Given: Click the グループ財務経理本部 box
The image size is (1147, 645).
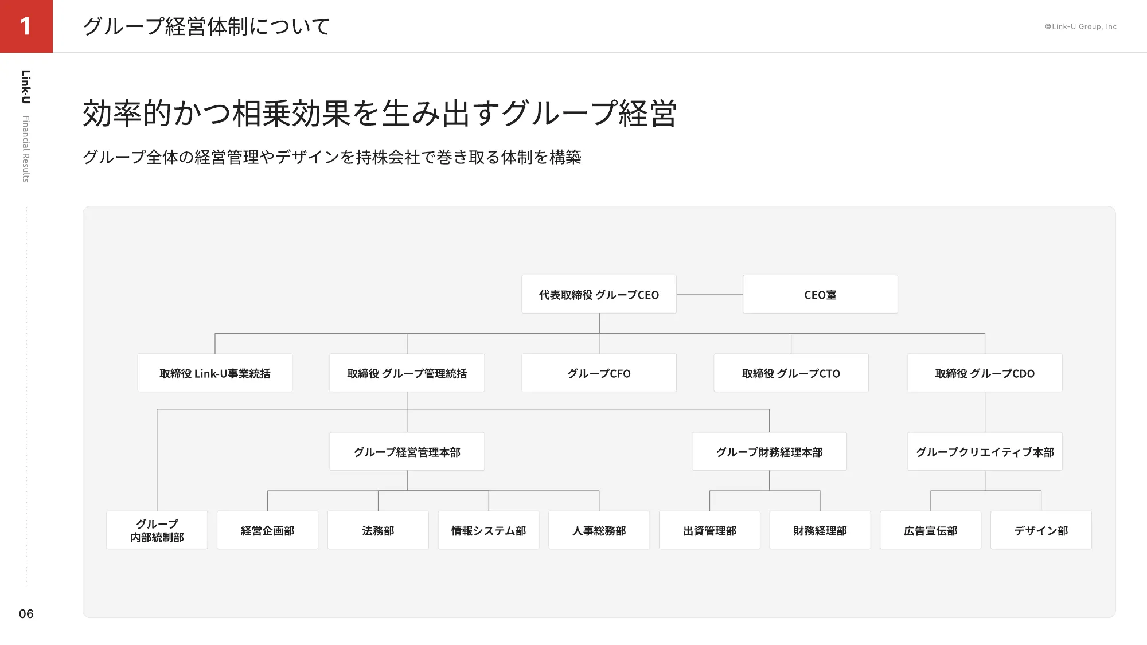Looking at the screenshot, I should 769,452.
